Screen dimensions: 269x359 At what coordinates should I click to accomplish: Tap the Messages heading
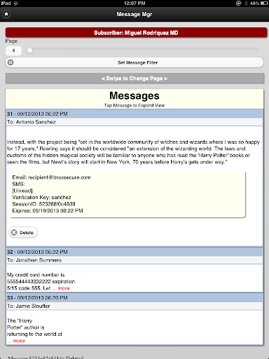[134, 95]
